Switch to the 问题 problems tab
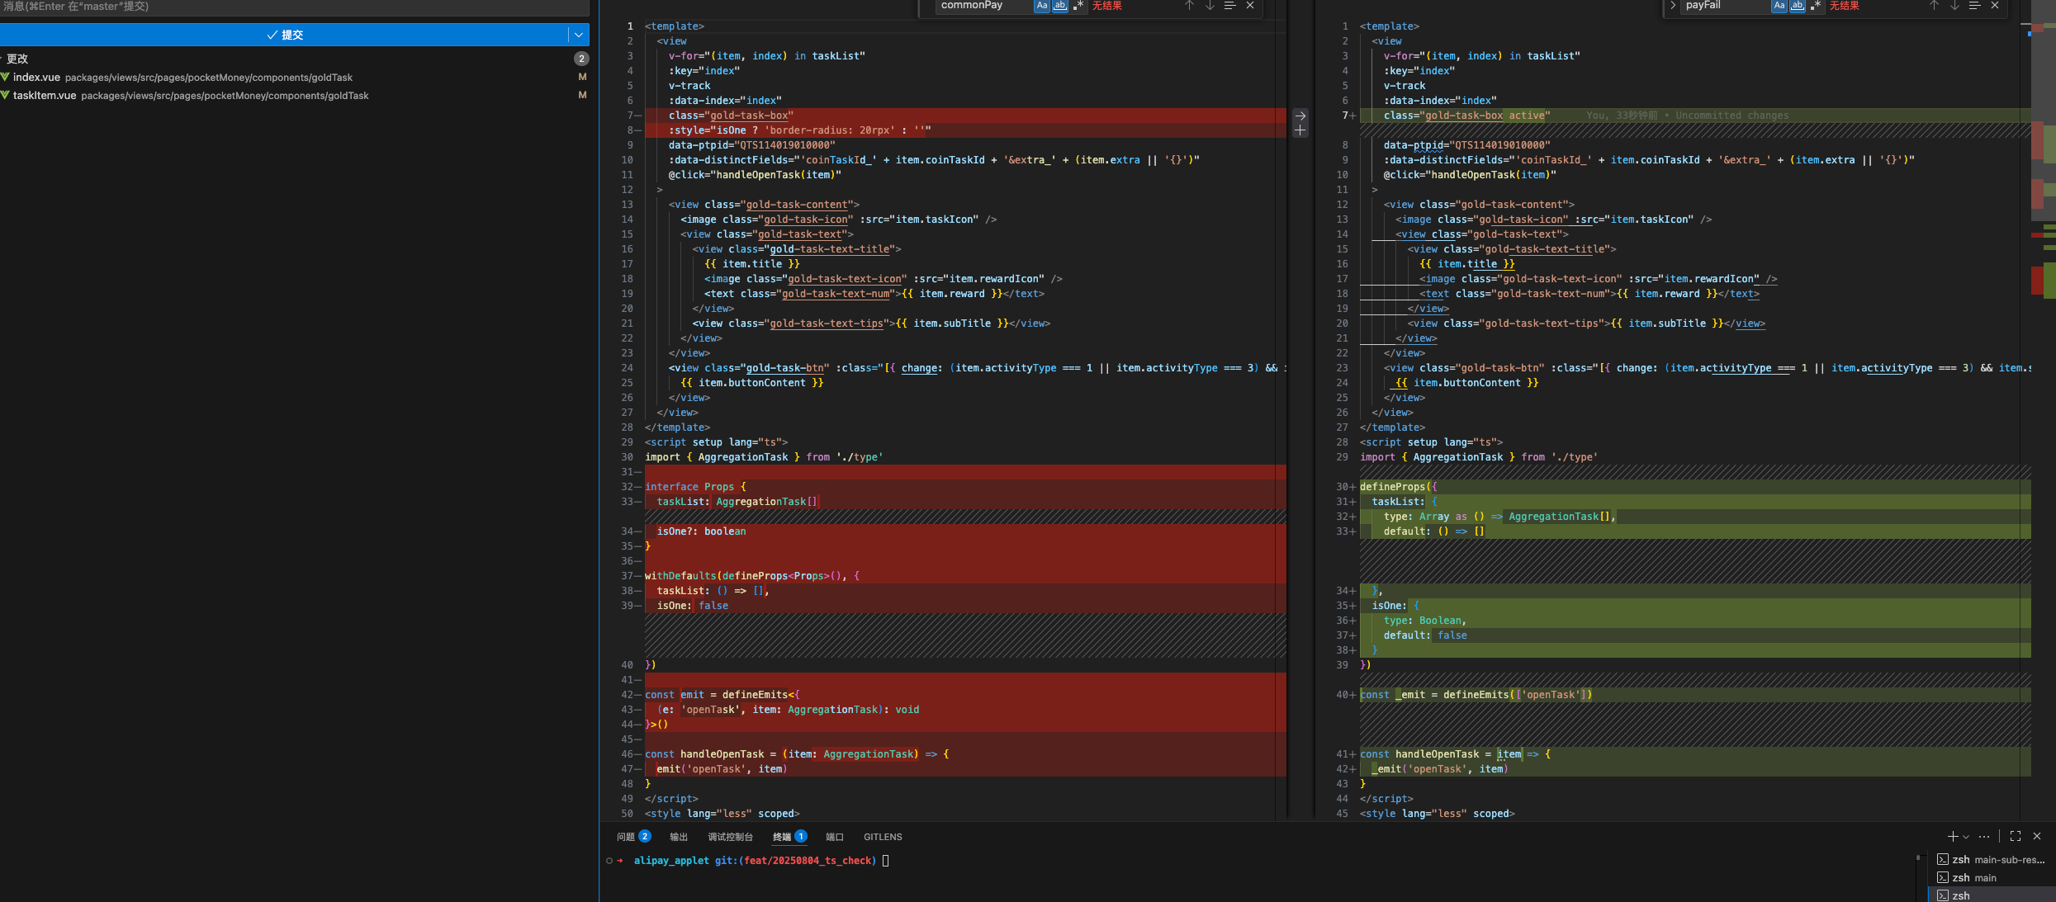The image size is (2056, 902). click(626, 837)
